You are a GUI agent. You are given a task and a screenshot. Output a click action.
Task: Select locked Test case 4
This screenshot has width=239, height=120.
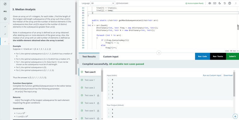[90, 103]
